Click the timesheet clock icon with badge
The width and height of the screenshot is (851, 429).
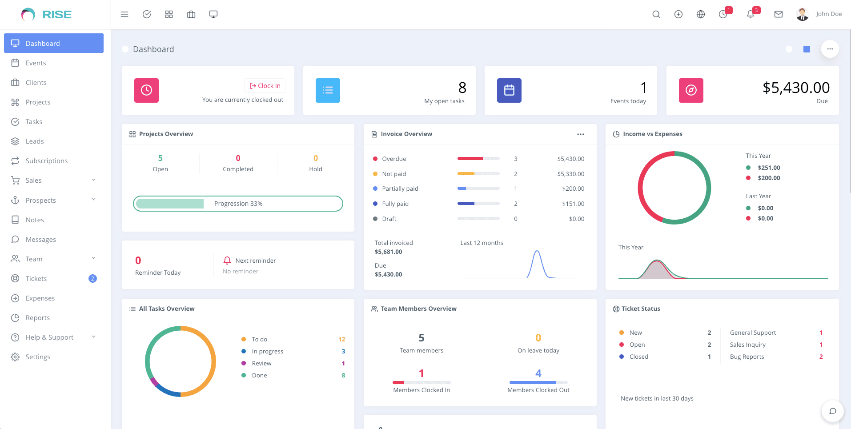(723, 14)
